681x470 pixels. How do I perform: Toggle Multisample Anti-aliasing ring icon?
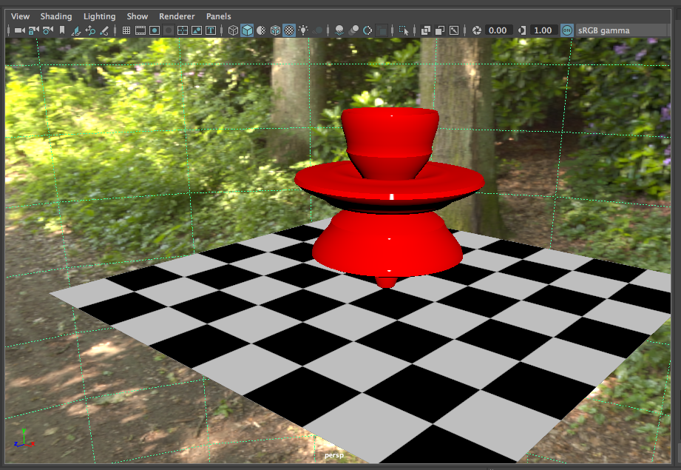(367, 30)
